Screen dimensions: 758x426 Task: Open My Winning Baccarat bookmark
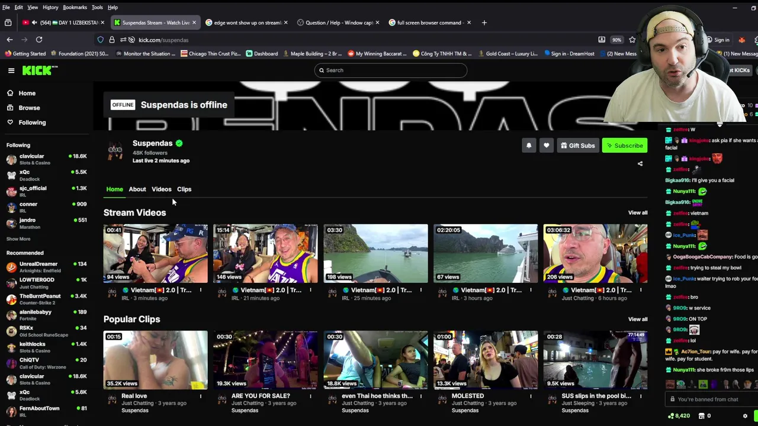tap(377, 54)
